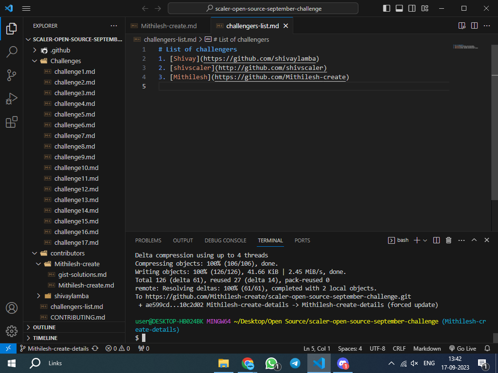Click the Manage gear icon
498x373 pixels.
tap(12, 331)
